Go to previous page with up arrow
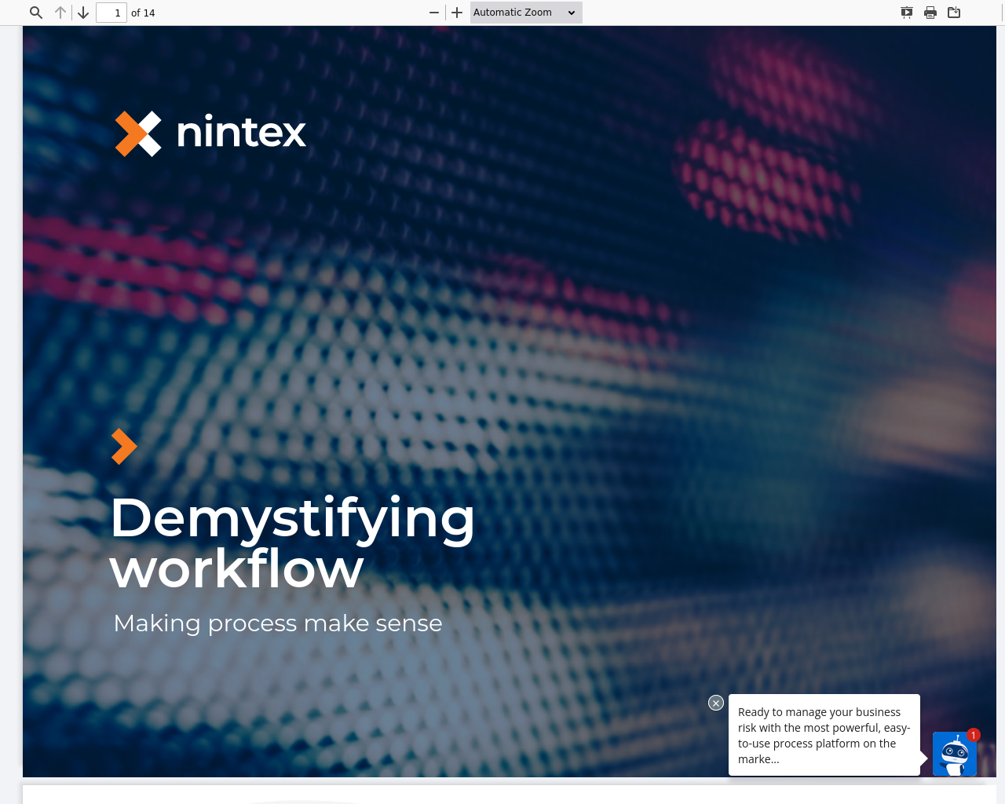The height and width of the screenshot is (804, 1005). click(x=60, y=13)
